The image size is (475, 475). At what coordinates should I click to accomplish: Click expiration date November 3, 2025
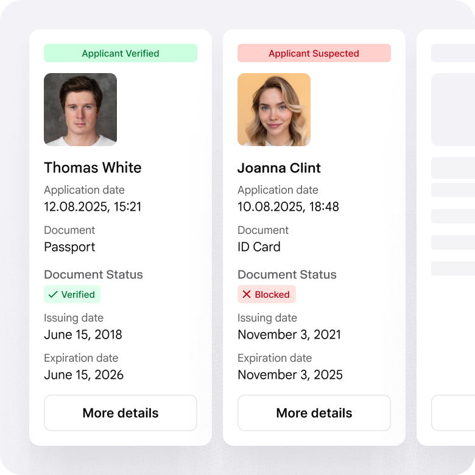click(290, 375)
